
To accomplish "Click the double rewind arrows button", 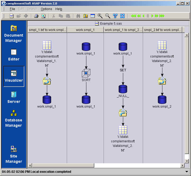I will 139,16.
